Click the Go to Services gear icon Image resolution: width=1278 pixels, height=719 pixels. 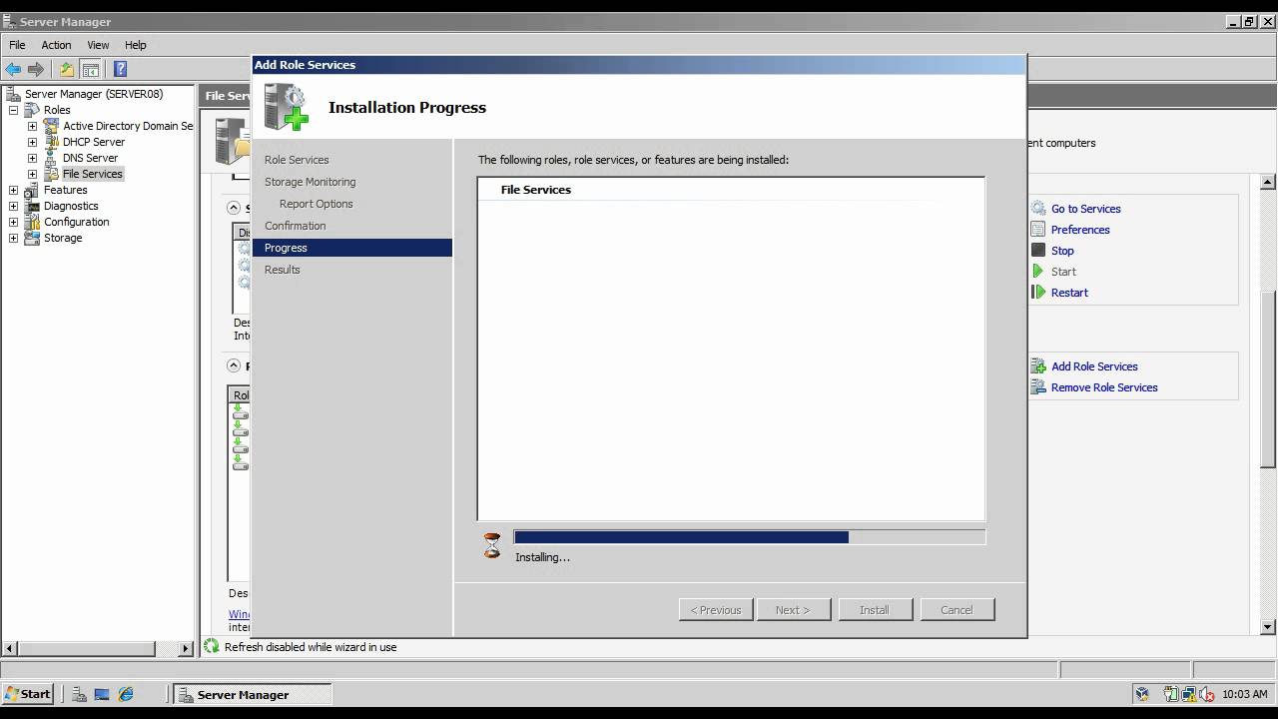click(1038, 209)
